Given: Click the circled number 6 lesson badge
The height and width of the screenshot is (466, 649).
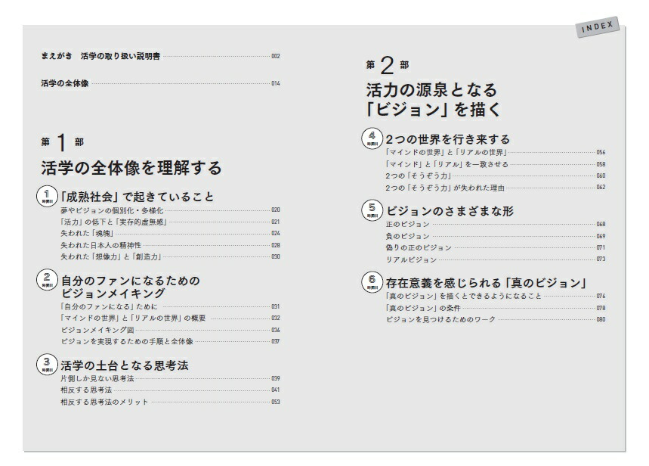Looking at the screenshot, I should [372, 282].
